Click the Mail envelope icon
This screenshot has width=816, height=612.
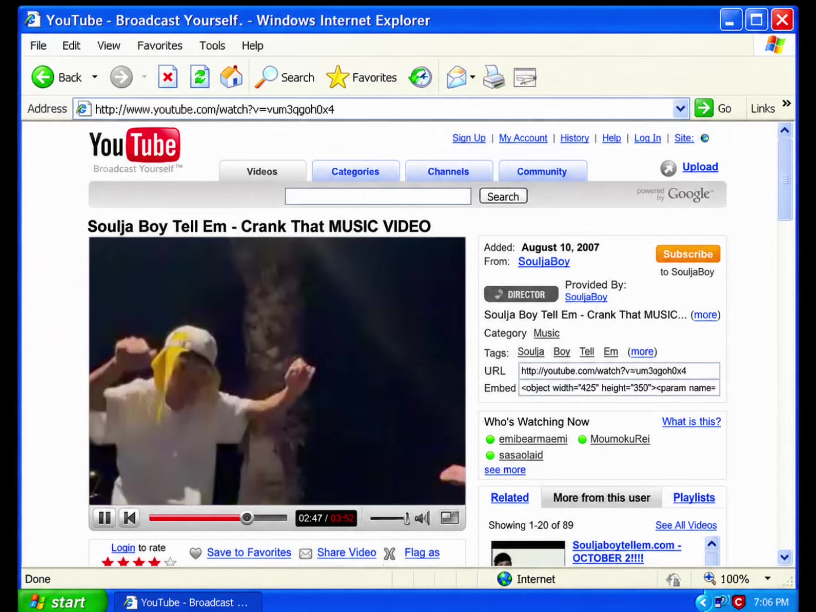456,77
